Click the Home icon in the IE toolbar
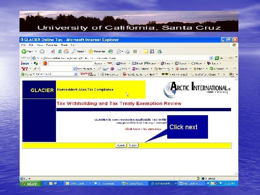This screenshot has width=260, height=195. [x=66, y=51]
